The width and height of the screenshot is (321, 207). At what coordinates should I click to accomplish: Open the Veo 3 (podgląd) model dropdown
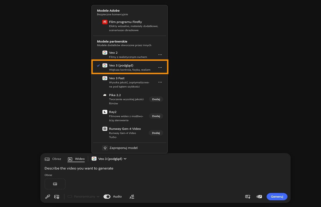click(x=109, y=159)
